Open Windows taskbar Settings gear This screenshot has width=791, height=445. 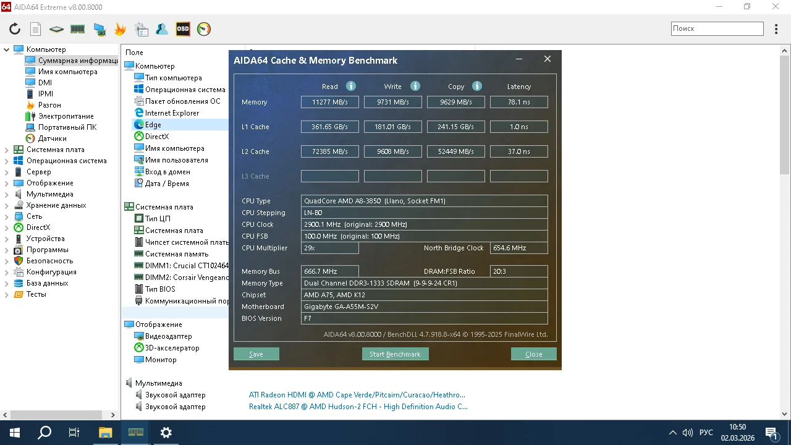(166, 433)
